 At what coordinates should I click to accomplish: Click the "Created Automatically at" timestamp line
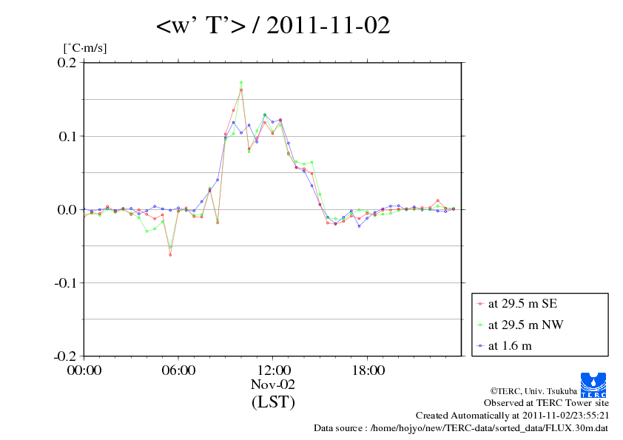click(512, 416)
